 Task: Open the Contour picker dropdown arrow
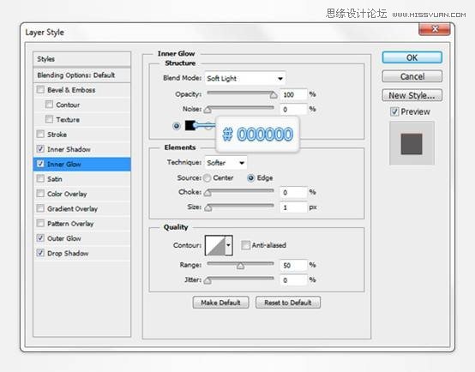click(x=229, y=245)
